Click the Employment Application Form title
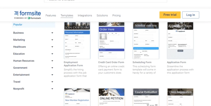 73,64
